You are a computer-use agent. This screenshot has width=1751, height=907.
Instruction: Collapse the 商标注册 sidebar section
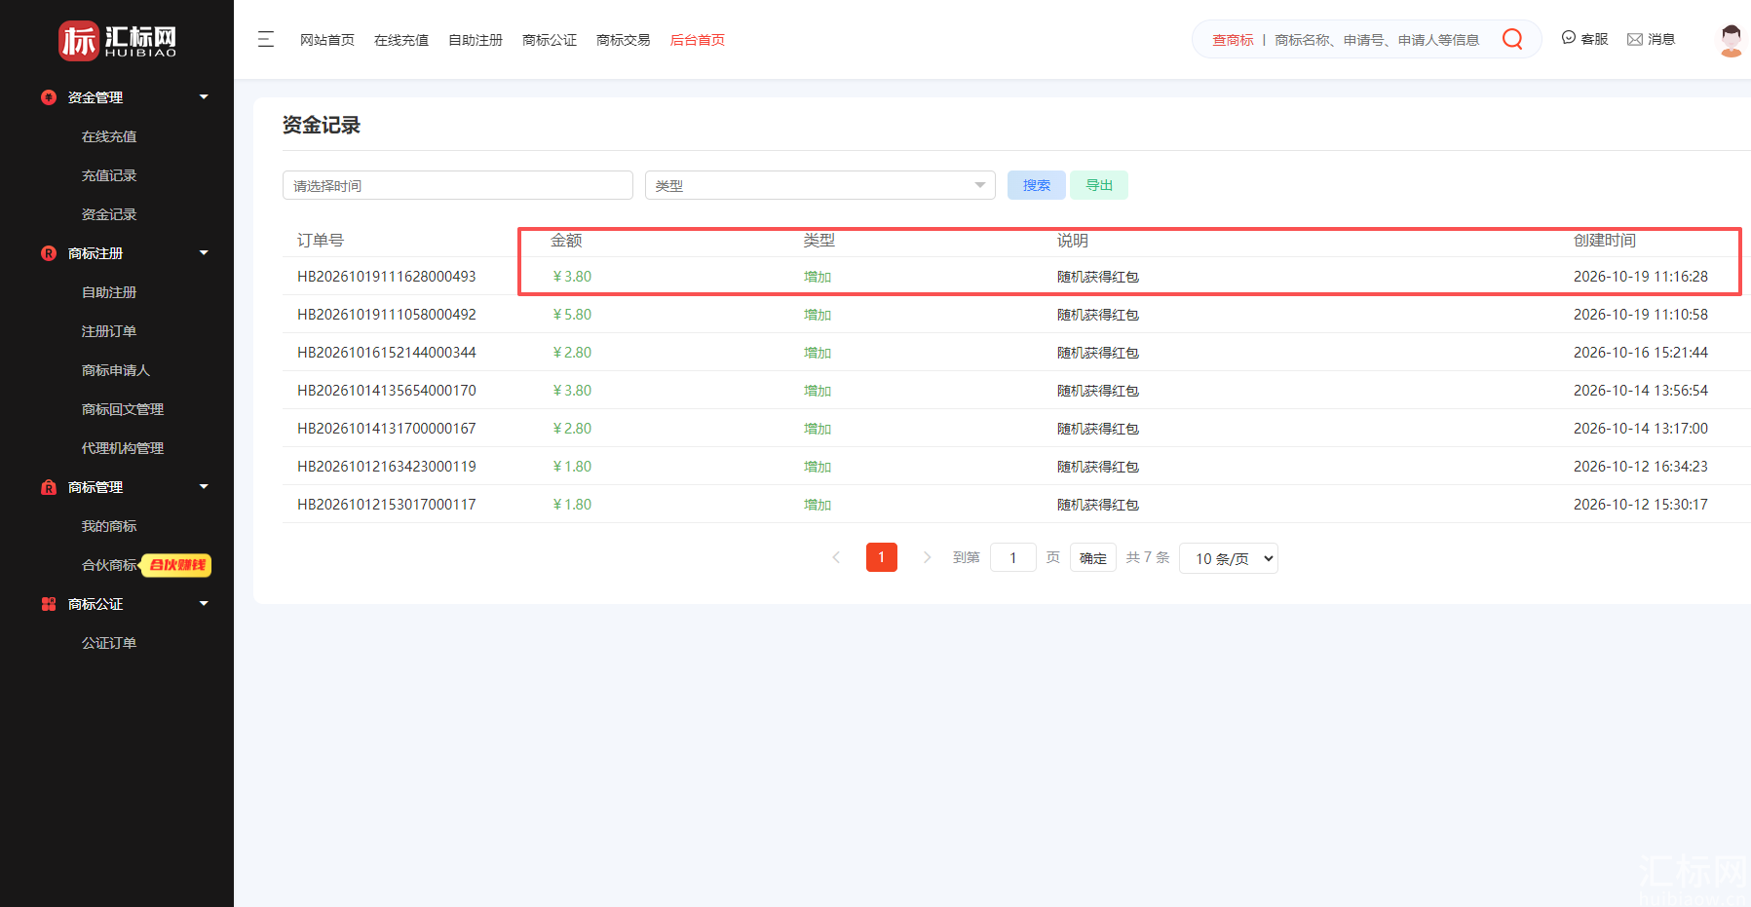point(204,253)
